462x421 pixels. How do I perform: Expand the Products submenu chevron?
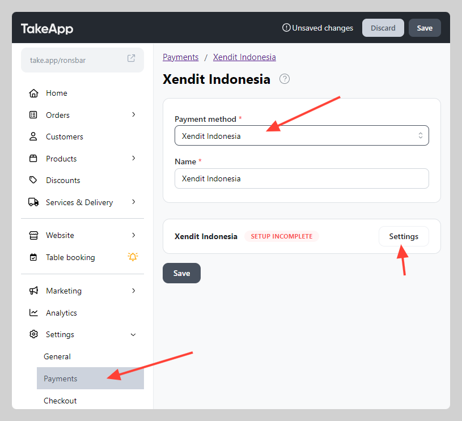click(134, 158)
